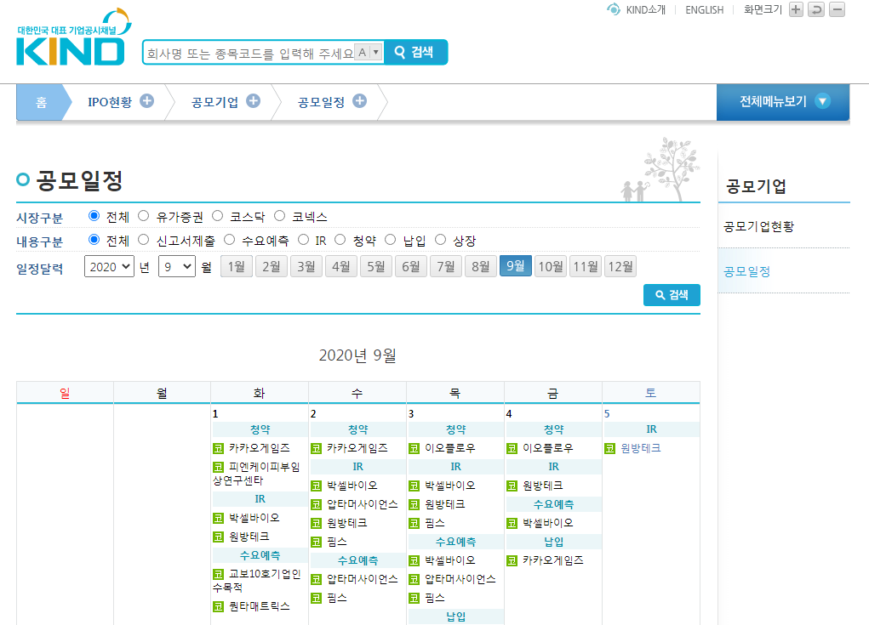Click KOSDAQ icon beside 피엔케이피부임상연구센타
Screen dimensions: 869x625
click(x=219, y=467)
